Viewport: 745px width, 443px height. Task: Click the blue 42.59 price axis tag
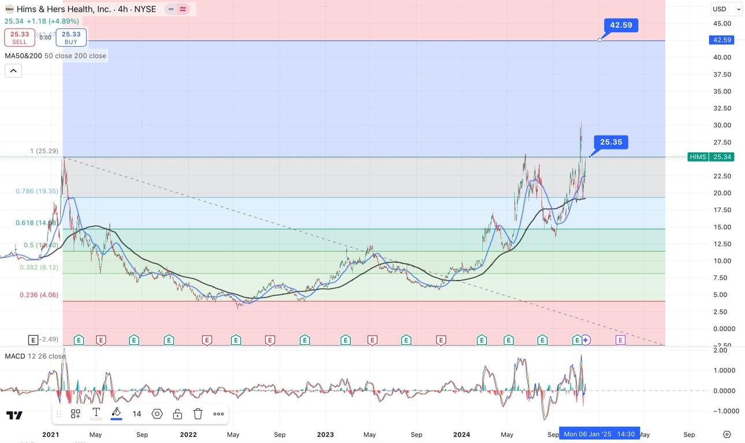(x=722, y=40)
